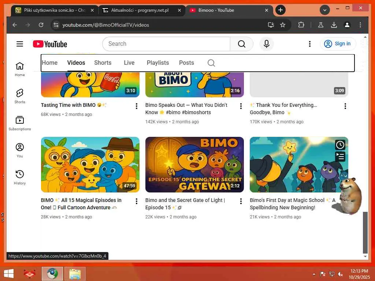Open Chrome three-dot menu
The image size is (375, 281).
pyautogui.click(x=360, y=25)
